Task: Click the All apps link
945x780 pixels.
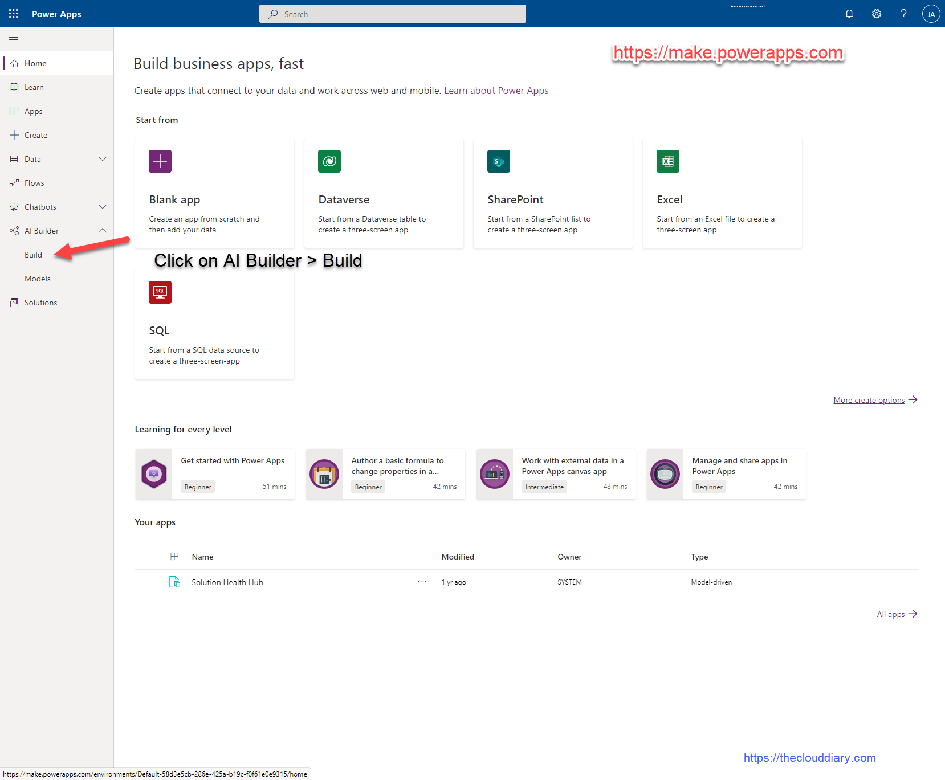Action: tap(890, 614)
